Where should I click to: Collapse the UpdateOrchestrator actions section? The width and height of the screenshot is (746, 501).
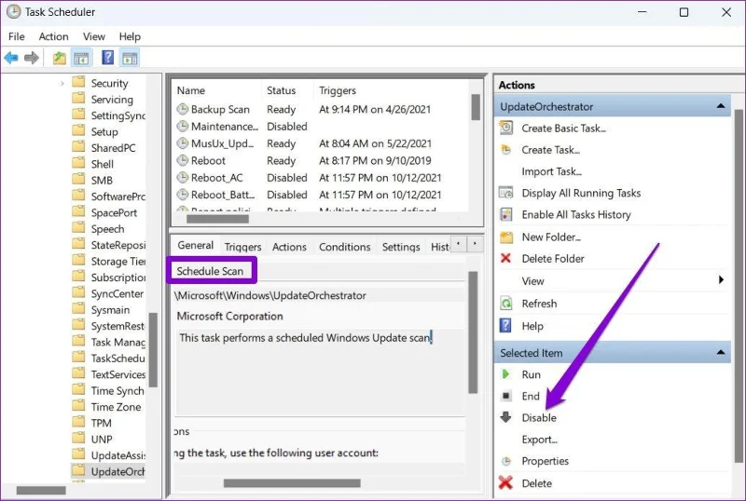(721, 106)
